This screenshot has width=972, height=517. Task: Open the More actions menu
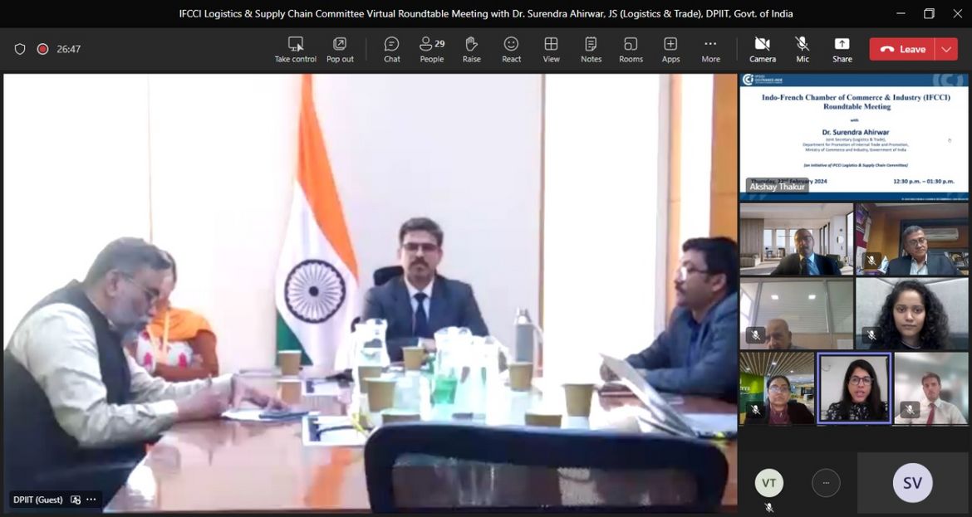coord(710,49)
